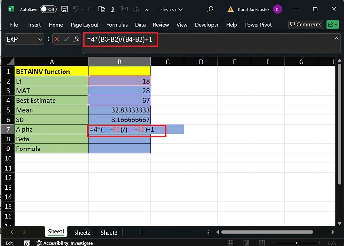Add a new sheet with plus button
The height and width of the screenshot is (246, 344).
pyautogui.click(x=141, y=232)
